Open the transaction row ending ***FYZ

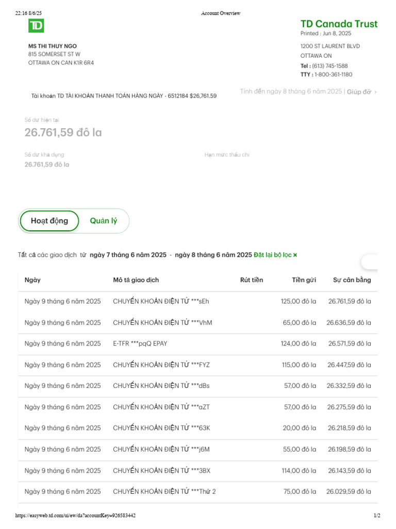click(x=198, y=365)
